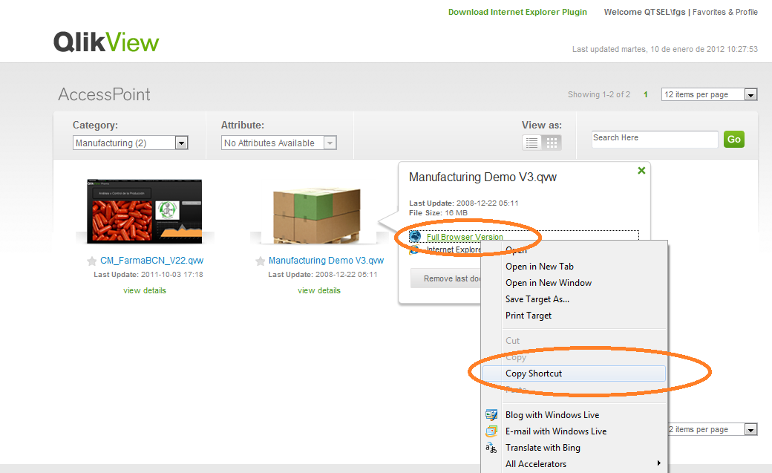Image resolution: width=772 pixels, height=473 pixels.
Task: Open top items per page dropdown
Action: [x=710, y=94]
